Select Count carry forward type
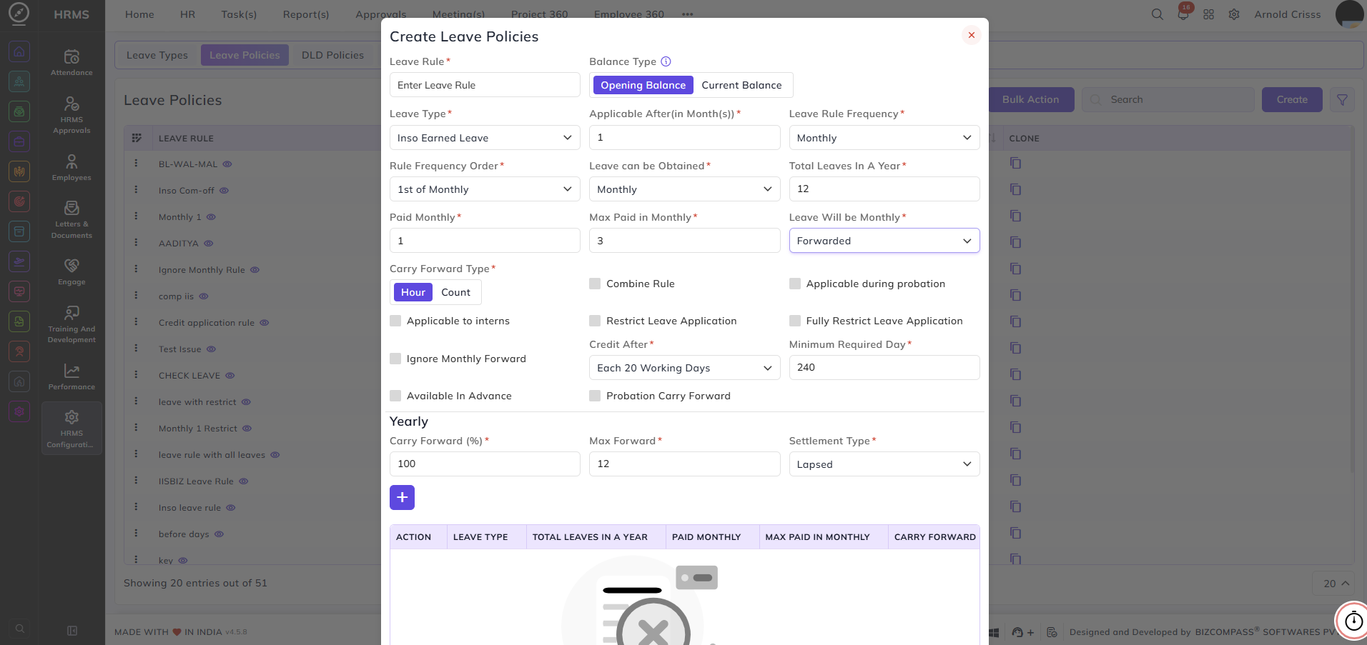 click(455, 292)
